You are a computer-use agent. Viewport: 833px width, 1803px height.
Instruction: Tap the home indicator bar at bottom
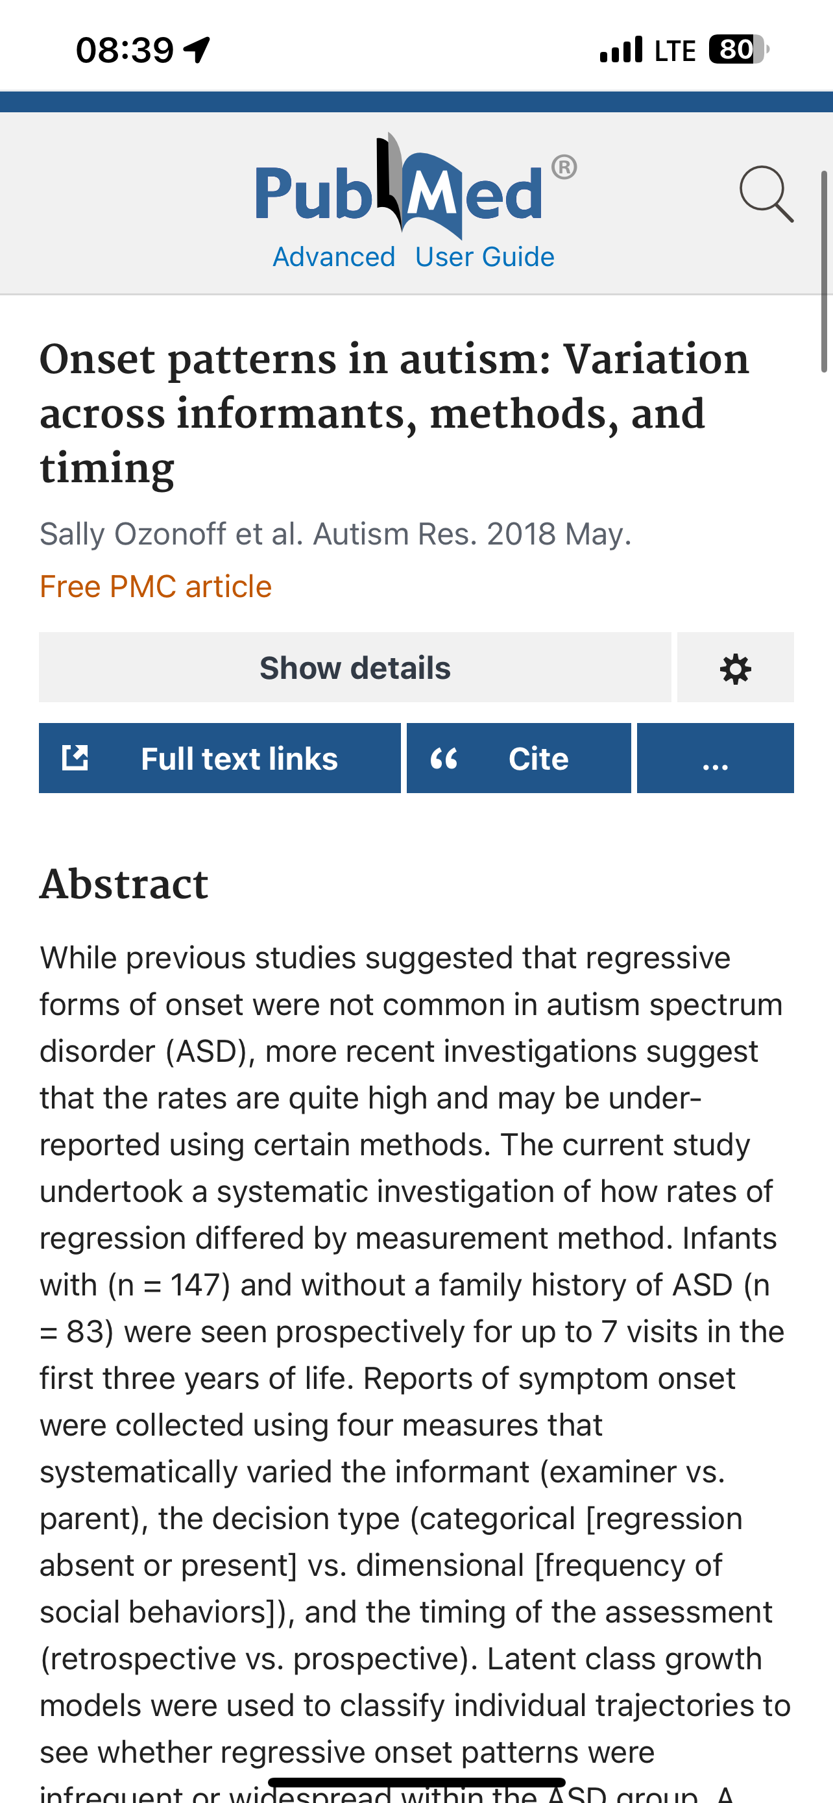coord(416,1782)
